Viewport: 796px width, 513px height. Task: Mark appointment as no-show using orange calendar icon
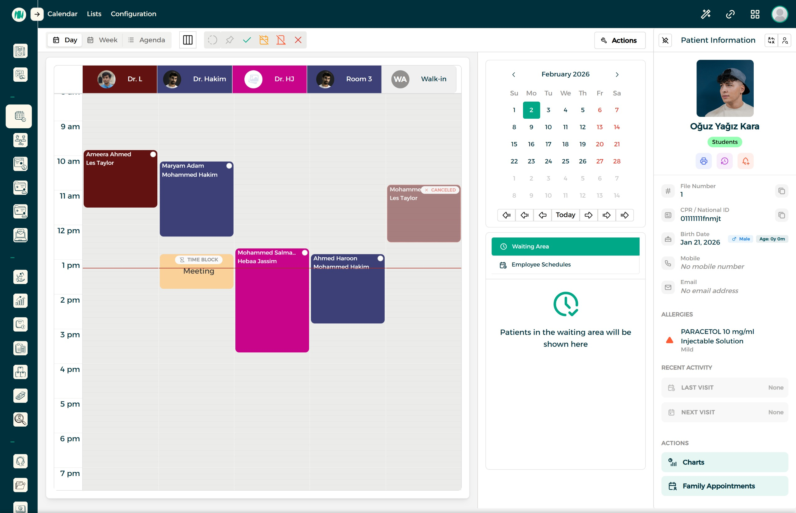264,40
